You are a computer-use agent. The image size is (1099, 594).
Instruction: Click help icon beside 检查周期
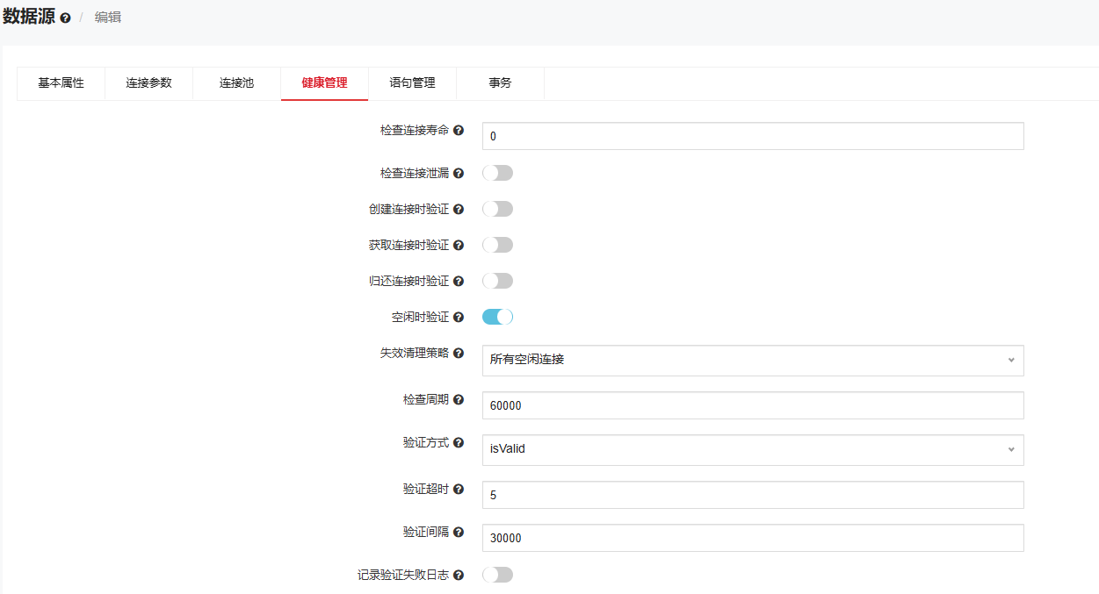point(459,399)
